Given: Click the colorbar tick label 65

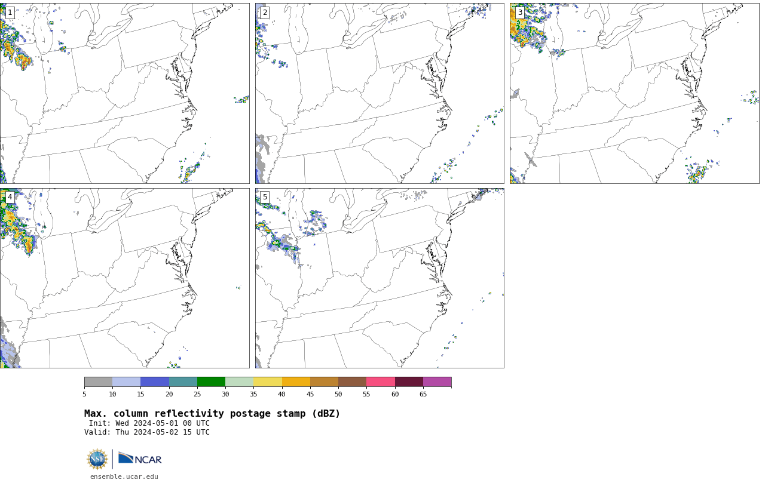Looking at the screenshot, I should coord(423,394).
